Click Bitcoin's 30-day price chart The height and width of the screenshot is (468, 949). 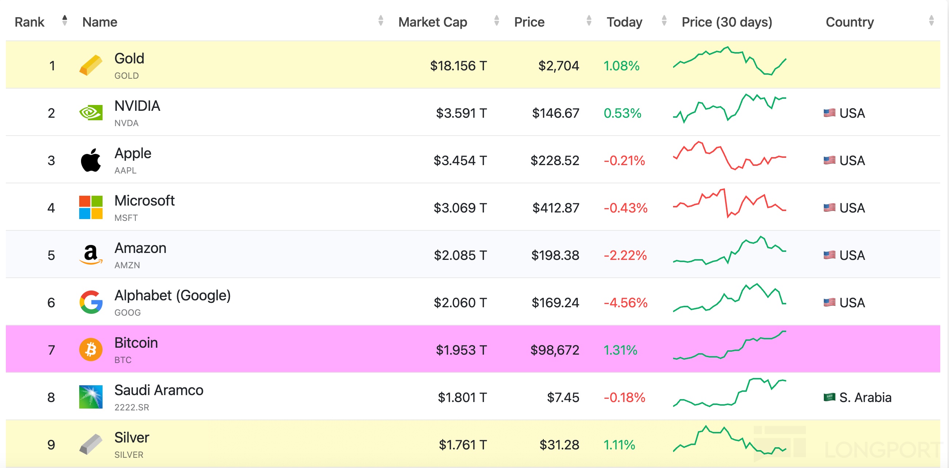729,346
